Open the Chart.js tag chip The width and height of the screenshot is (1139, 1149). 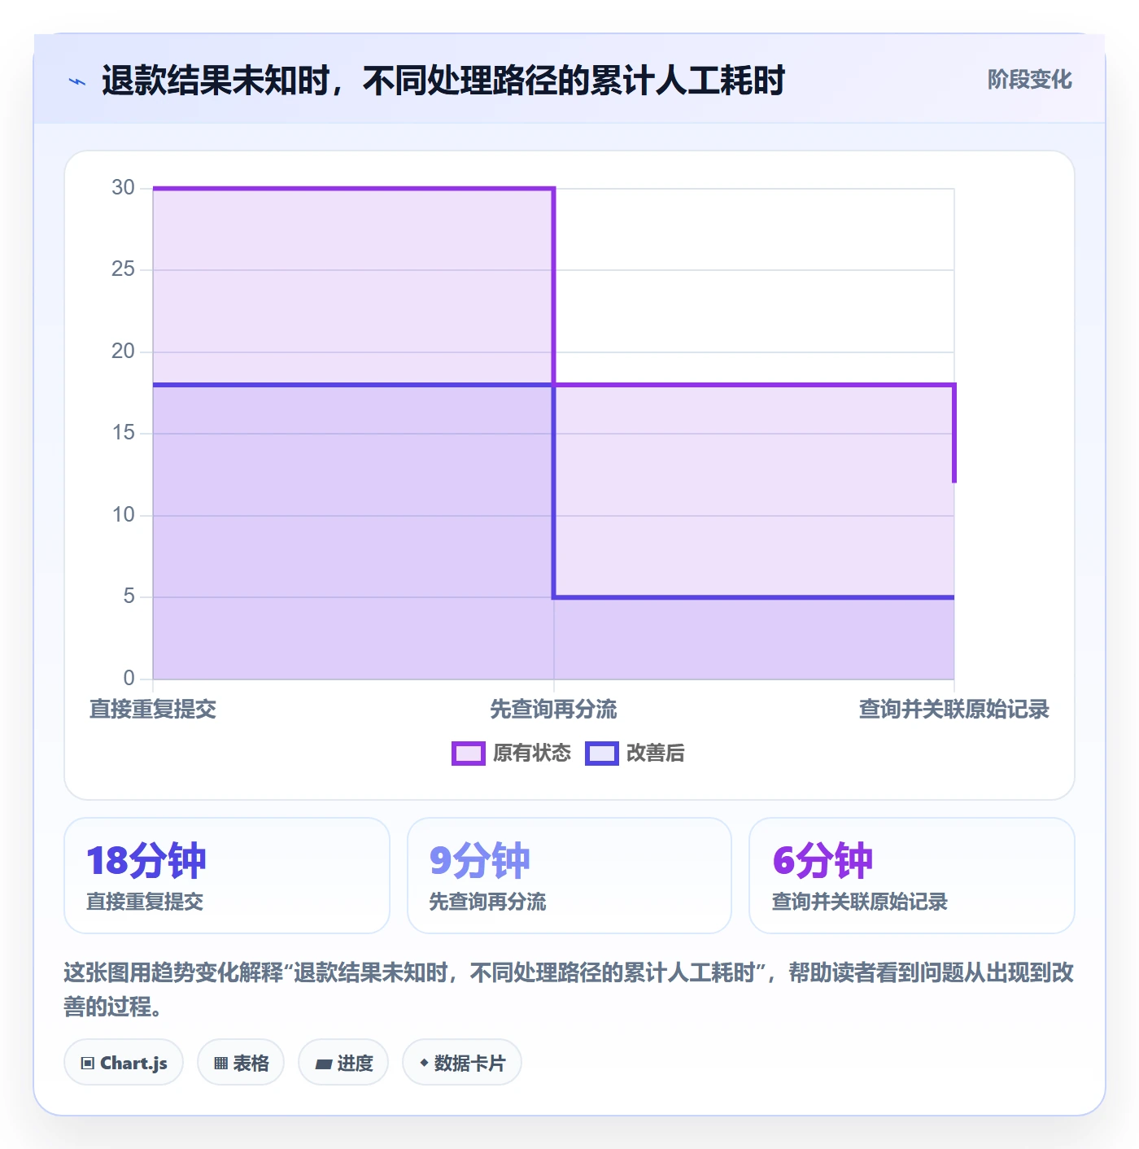click(x=124, y=1062)
